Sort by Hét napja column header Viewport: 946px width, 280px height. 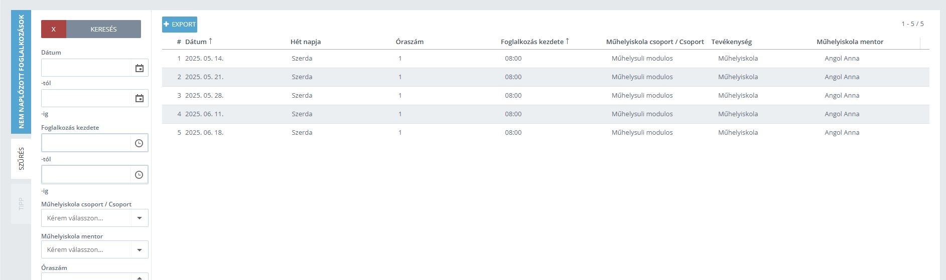[306, 42]
